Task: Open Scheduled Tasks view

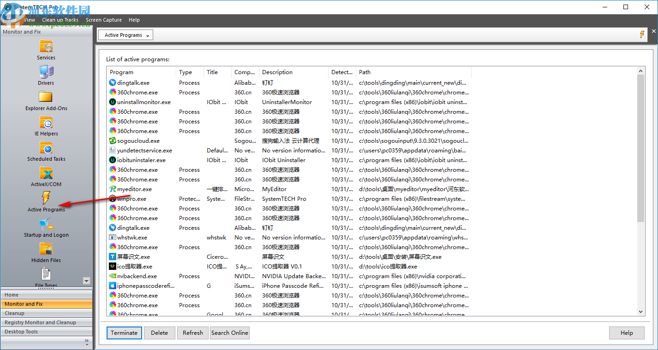Action: pos(46,149)
